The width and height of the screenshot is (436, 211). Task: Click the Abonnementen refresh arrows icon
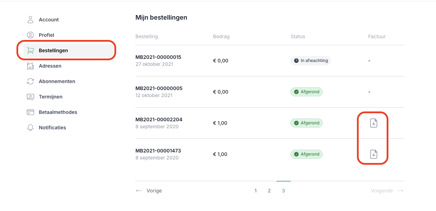[30, 81]
